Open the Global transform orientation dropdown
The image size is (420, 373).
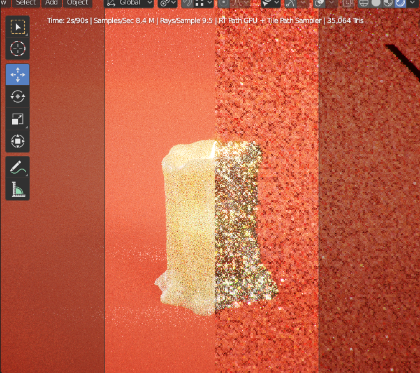tap(128, 3)
